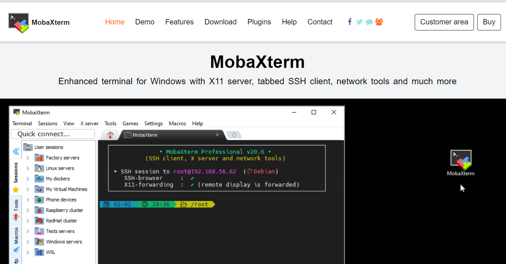The image size is (506, 264).
Task: Click the Windows servers flag icon
Action: click(39, 242)
